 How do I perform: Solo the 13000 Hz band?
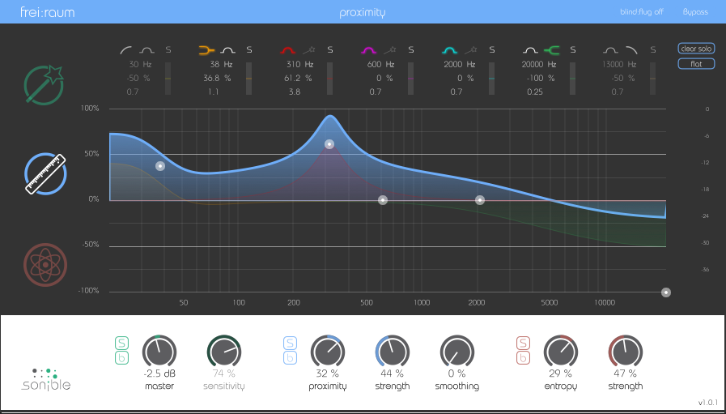(653, 49)
